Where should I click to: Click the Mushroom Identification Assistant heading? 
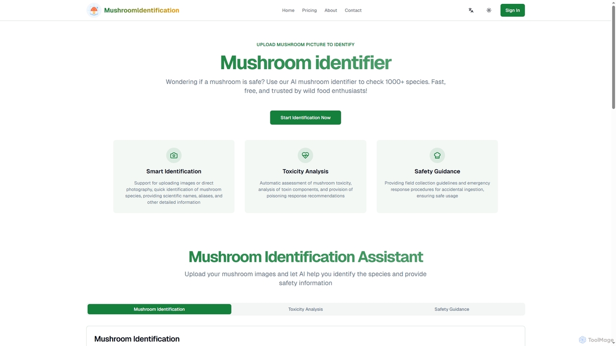pos(306,257)
